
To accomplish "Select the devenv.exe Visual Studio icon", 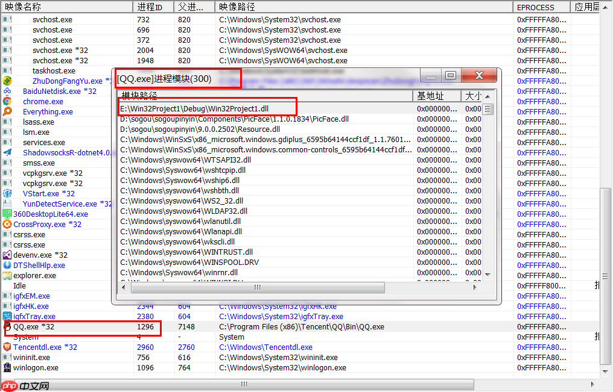I will (x=6, y=255).
